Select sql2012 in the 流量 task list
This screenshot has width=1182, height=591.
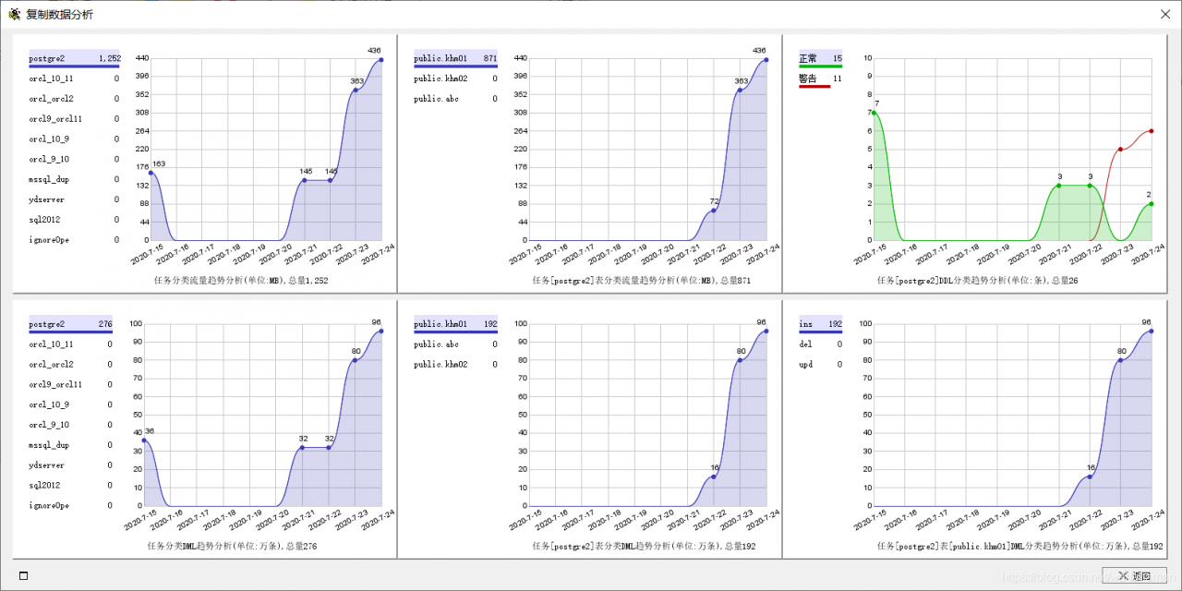pyautogui.click(x=75, y=220)
